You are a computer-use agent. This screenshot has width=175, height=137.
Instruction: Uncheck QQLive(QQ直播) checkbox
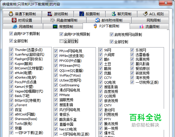click(56, 71)
